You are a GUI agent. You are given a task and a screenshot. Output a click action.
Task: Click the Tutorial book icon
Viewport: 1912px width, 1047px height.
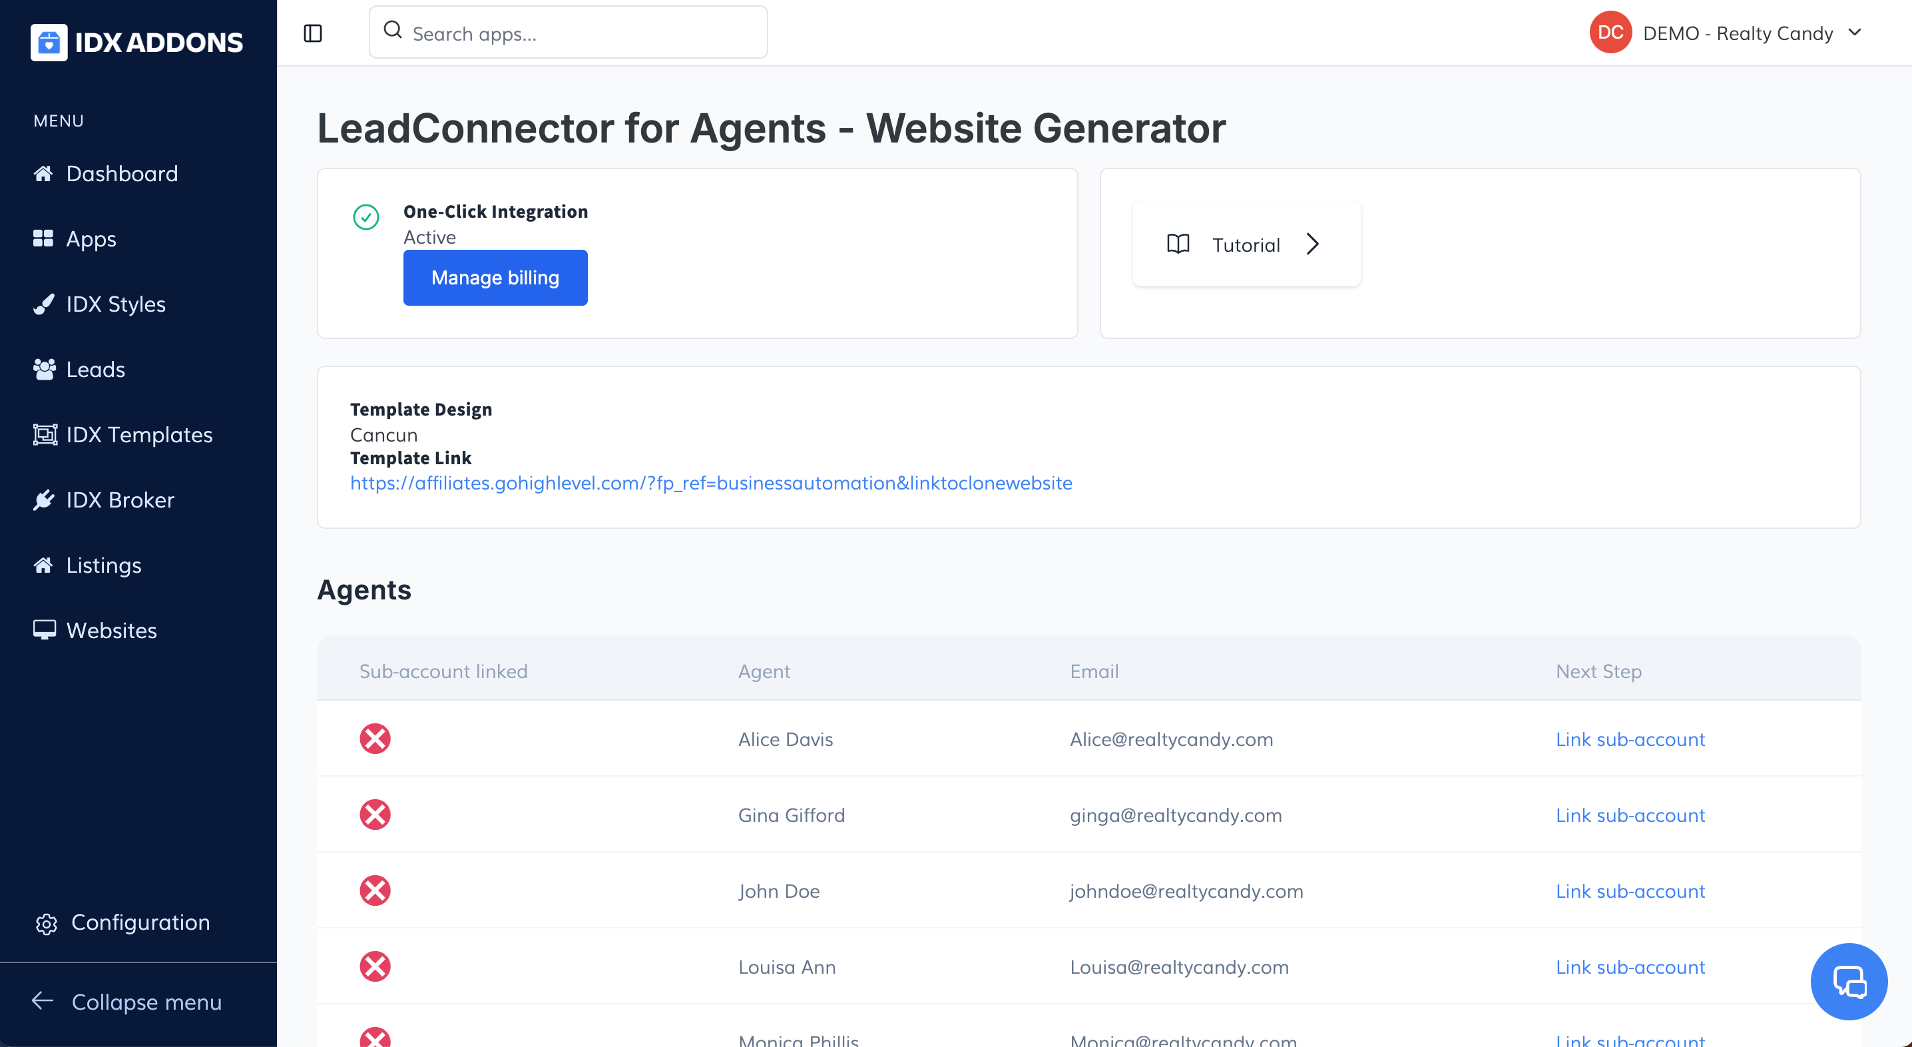tap(1178, 244)
